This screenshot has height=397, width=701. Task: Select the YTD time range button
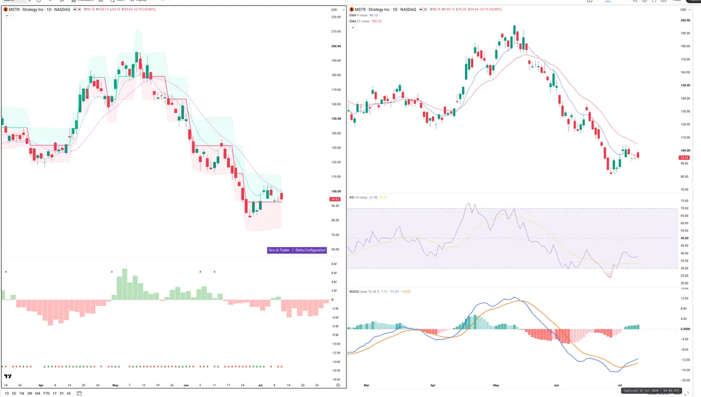(x=46, y=393)
